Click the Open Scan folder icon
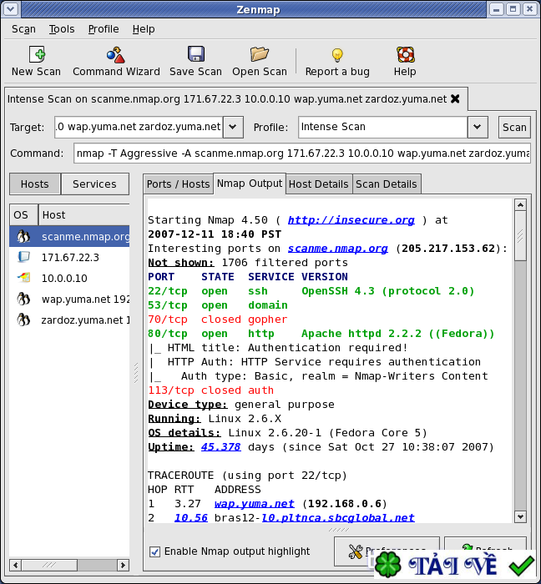This screenshot has width=541, height=584. point(259,55)
